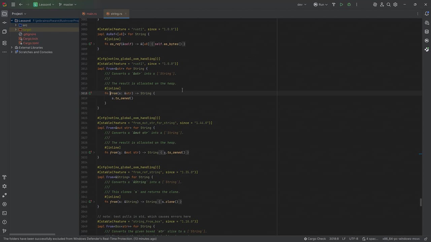Open the Notifications bell icon
Viewport: 431px width, 242px height.
tap(427, 14)
